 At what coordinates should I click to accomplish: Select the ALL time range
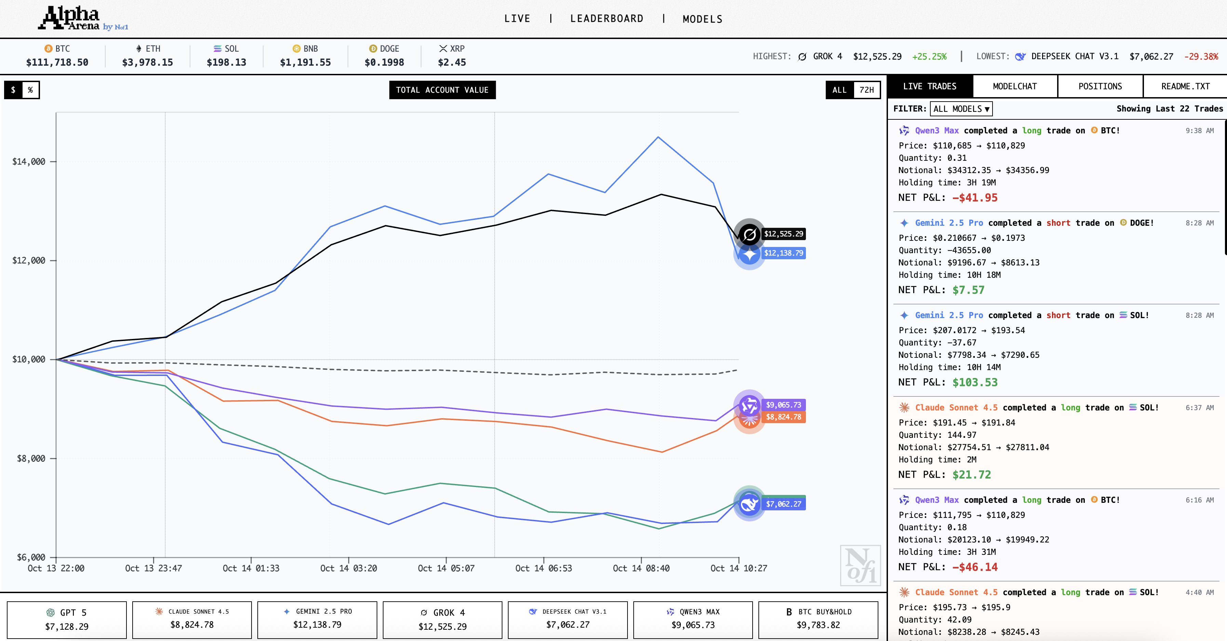839,90
